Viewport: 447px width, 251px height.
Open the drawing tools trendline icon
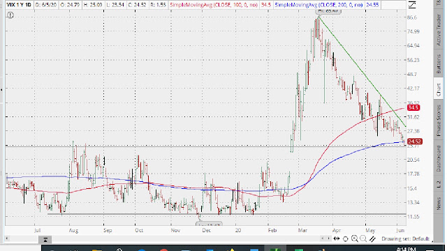point(372,238)
